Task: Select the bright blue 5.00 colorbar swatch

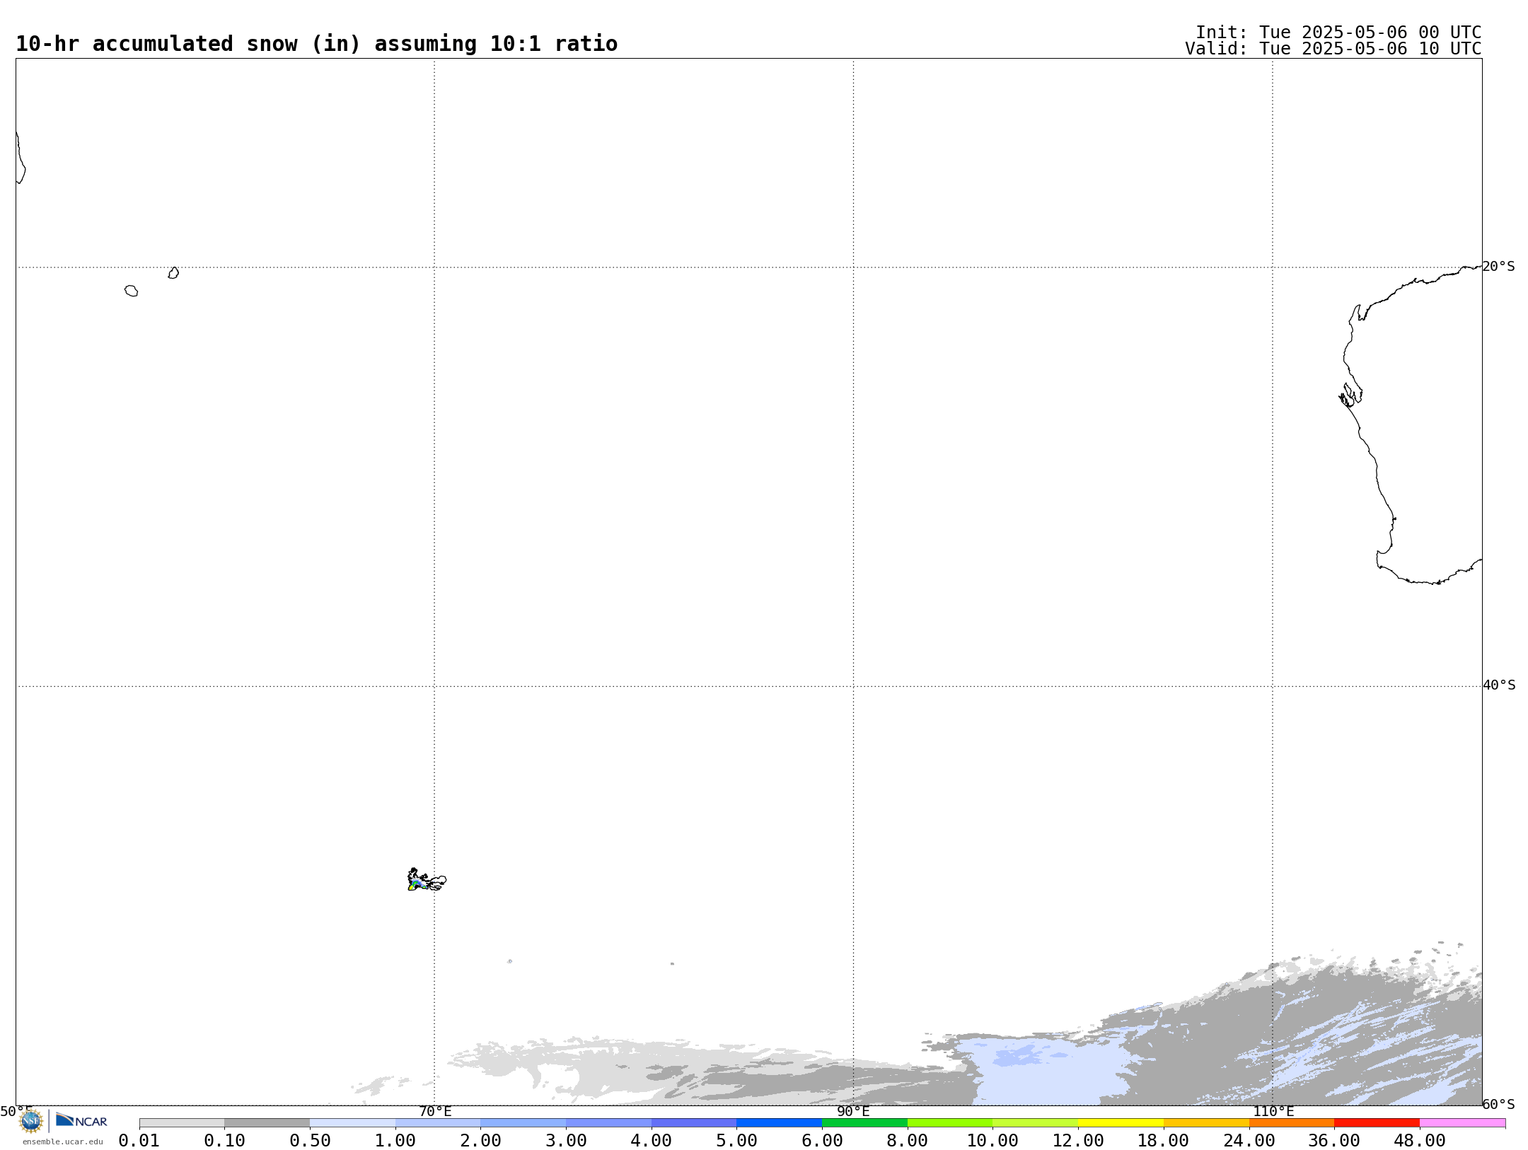Action: [780, 1123]
